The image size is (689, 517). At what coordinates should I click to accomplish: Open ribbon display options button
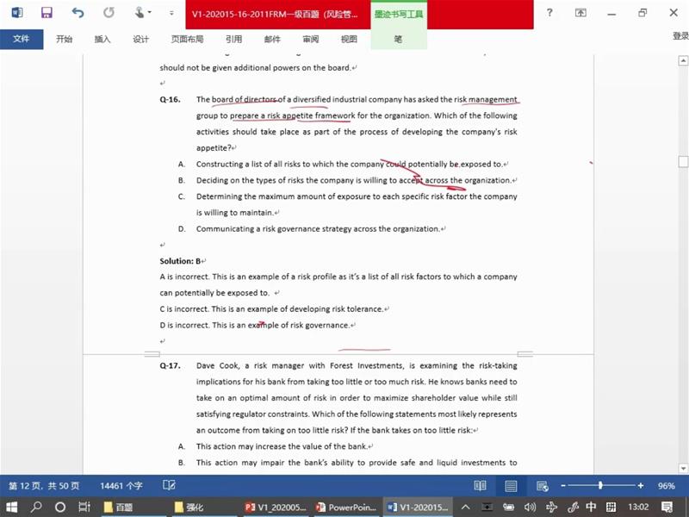point(580,12)
